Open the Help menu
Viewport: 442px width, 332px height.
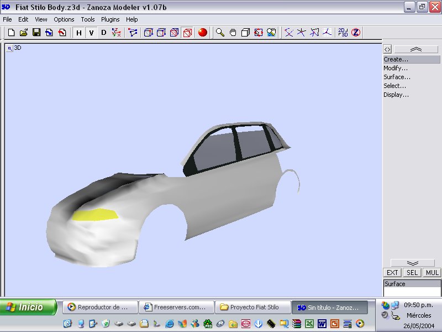(132, 19)
